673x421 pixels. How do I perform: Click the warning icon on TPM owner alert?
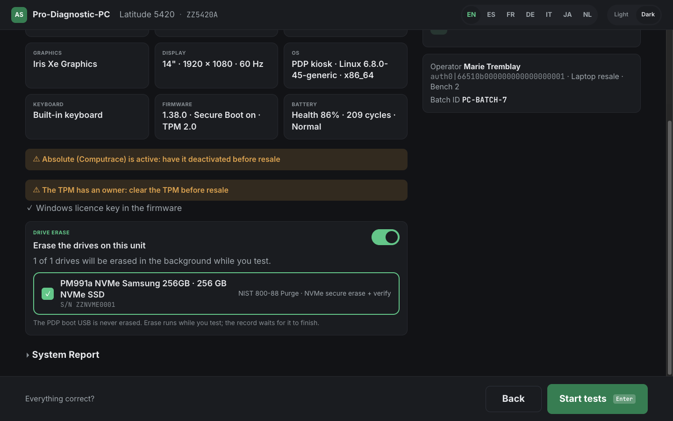pyautogui.click(x=36, y=190)
